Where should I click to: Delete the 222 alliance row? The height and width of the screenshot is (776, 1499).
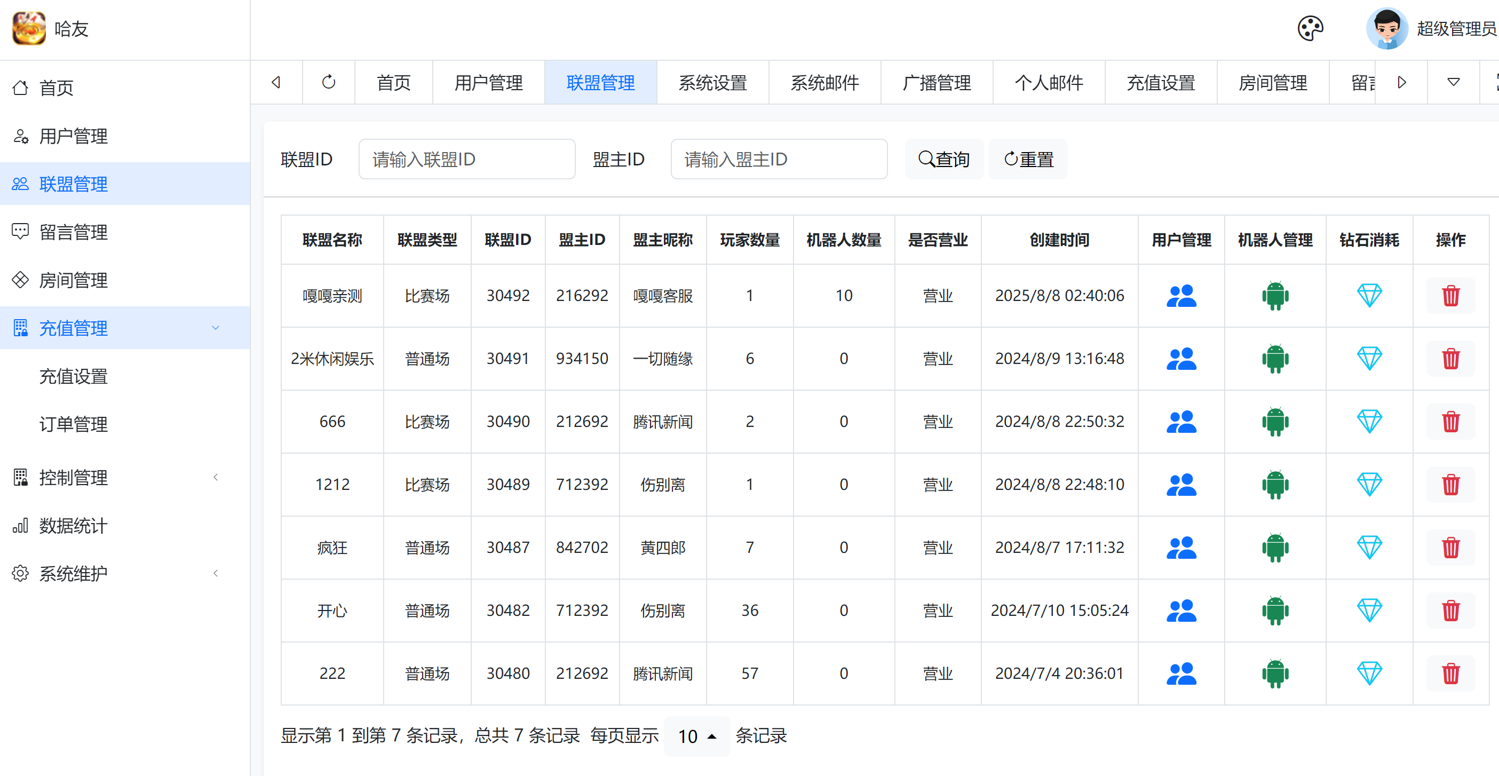click(x=1450, y=674)
